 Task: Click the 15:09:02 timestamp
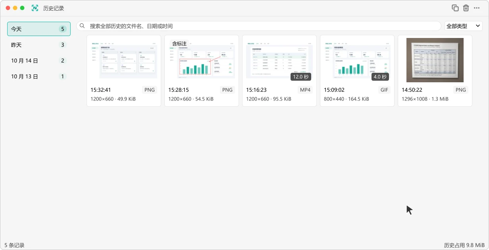click(x=334, y=90)
